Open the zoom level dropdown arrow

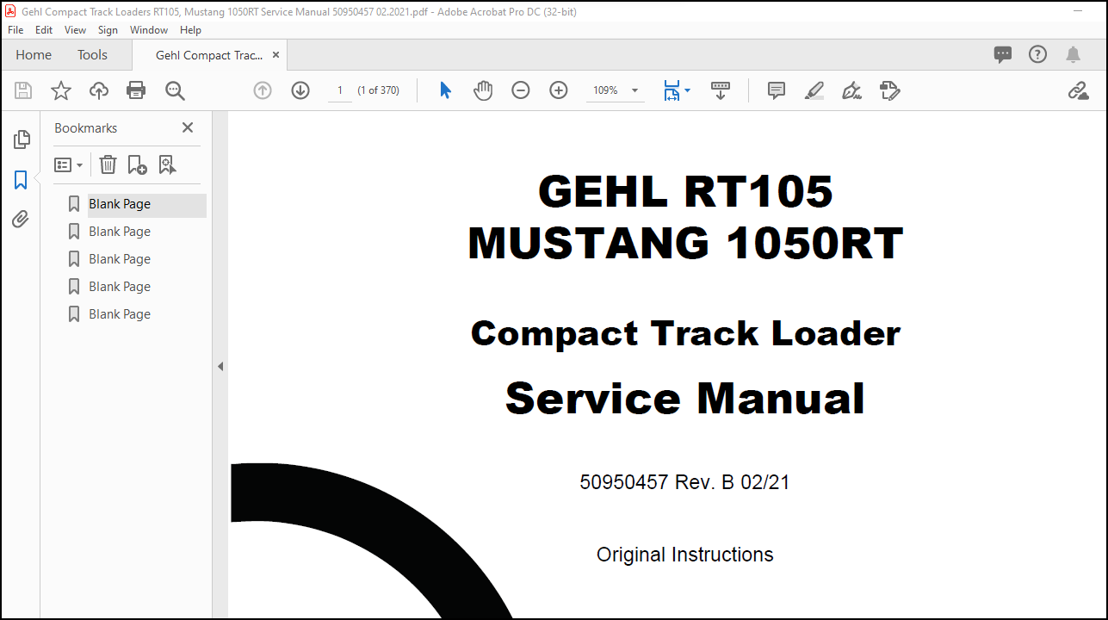point(635,90)
